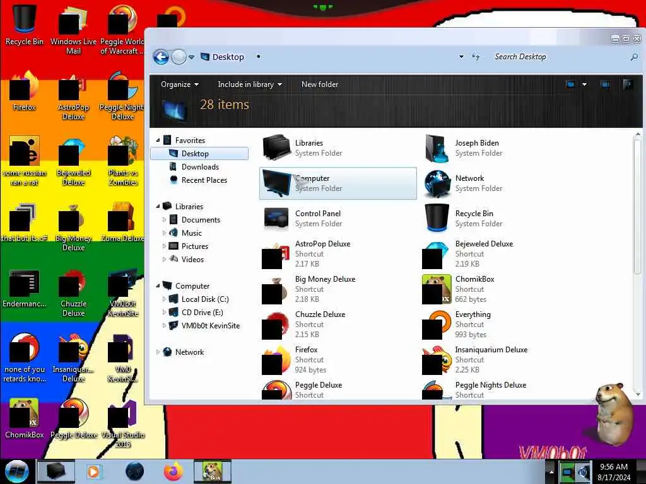Click the Forward navigation arrow
The image size is (646, 484).
pos(179,57)
